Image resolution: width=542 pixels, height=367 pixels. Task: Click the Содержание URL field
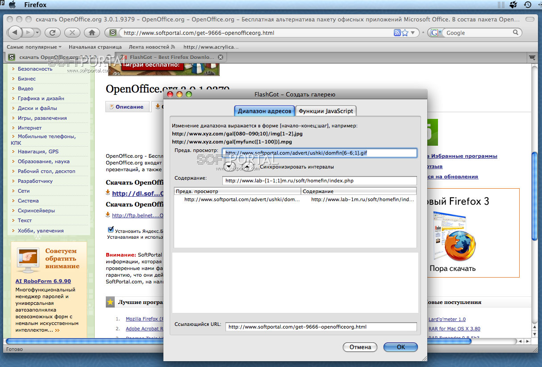[319, 181]
